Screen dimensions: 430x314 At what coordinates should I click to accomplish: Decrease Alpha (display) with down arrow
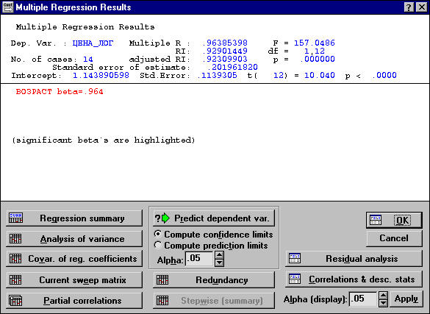(383, 303)
